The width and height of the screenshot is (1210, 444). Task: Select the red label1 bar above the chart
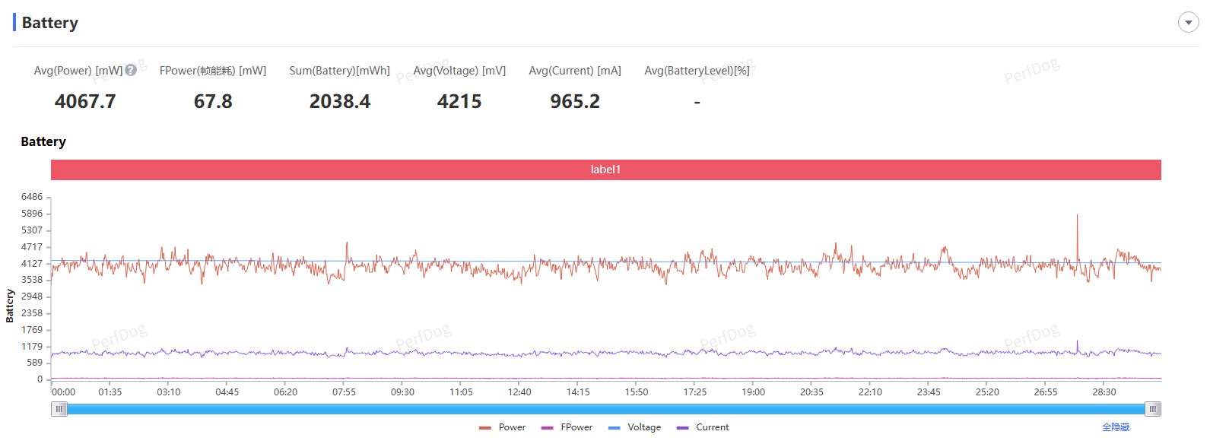(x=605, y=170)
